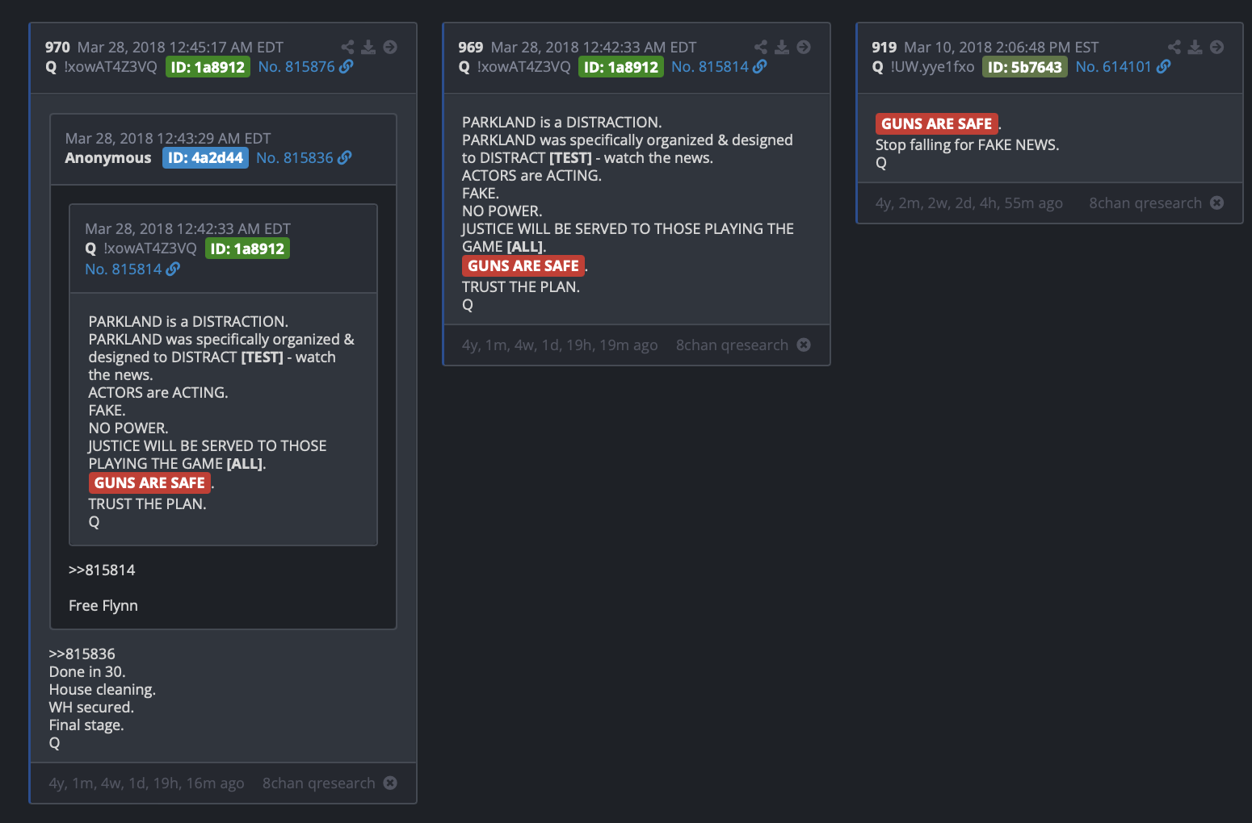Click 'Stop falling for FAKE NEWS.' line
The width and height of the screenshot is (1252, 823).
click(x=967, y=144)
